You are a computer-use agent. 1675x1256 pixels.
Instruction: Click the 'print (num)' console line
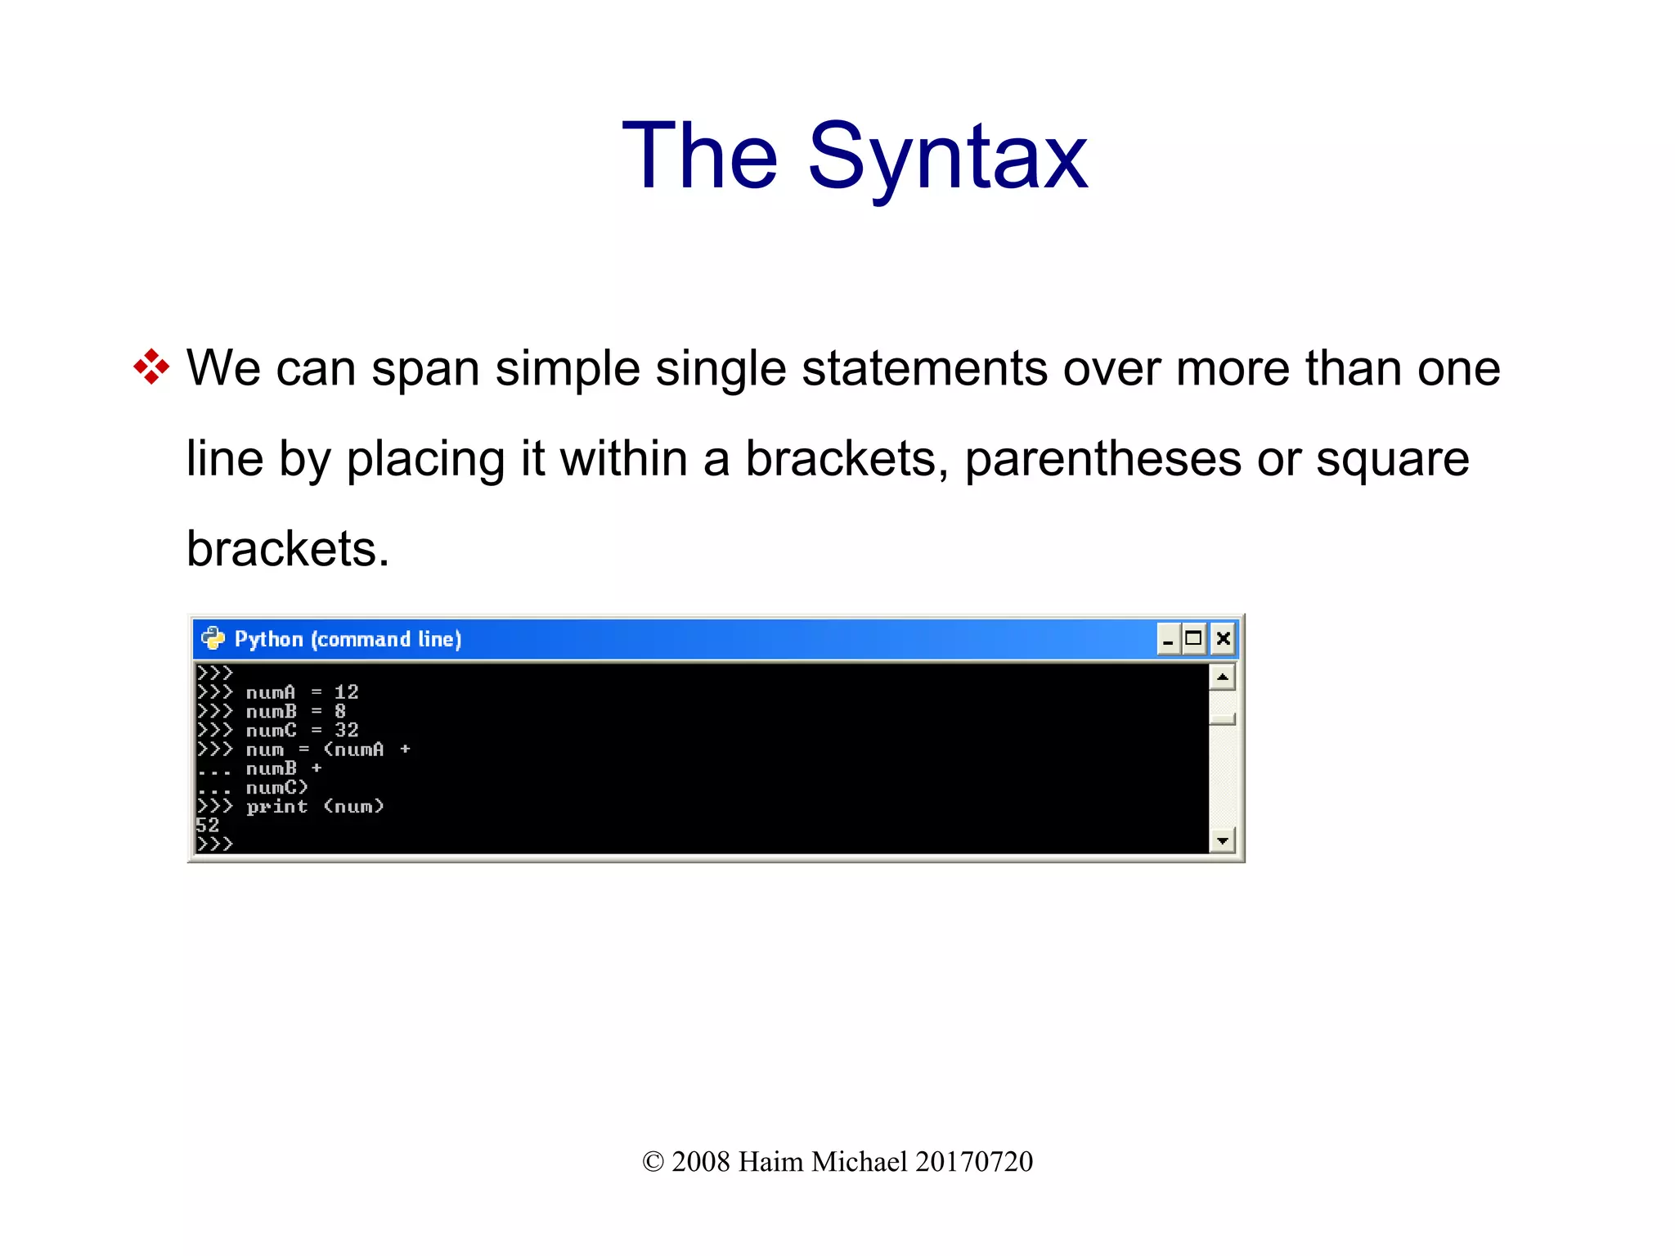315,807
